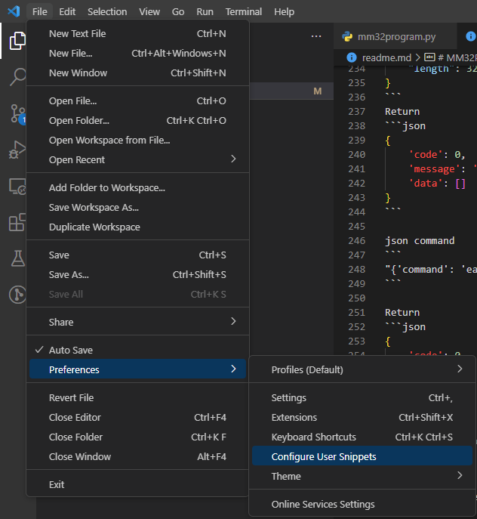Open the Explorer view in activity bar
The width and height of the screenshot is (477, 519).
[17, 41]
